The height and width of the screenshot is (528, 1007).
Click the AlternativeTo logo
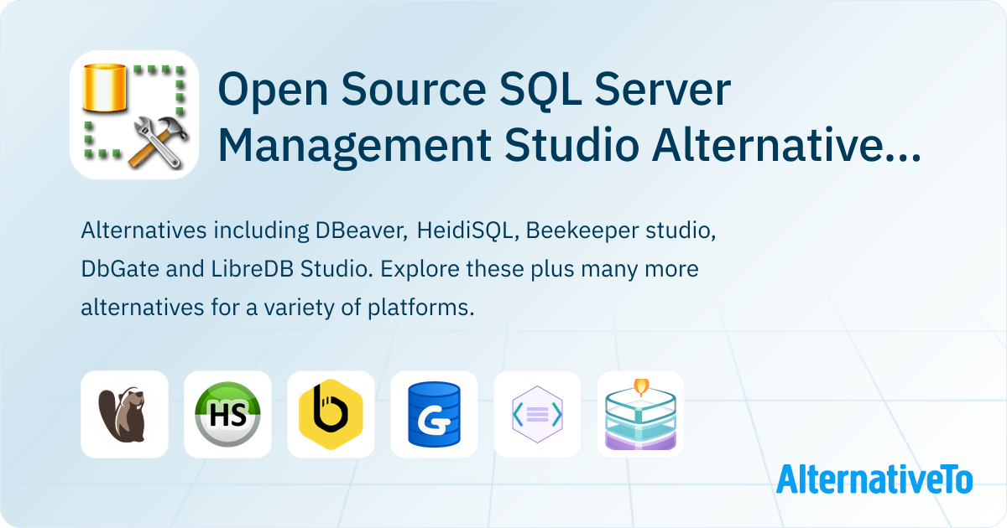pyautogui.click(x=874, y=479)
